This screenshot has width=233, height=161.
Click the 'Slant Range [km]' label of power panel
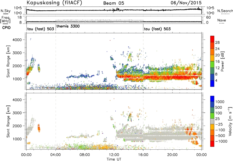(8, 61)
